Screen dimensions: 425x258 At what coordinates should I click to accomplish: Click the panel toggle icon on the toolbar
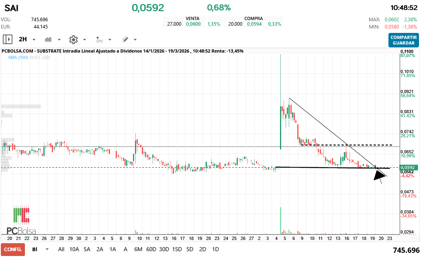(x=7, y=39)
